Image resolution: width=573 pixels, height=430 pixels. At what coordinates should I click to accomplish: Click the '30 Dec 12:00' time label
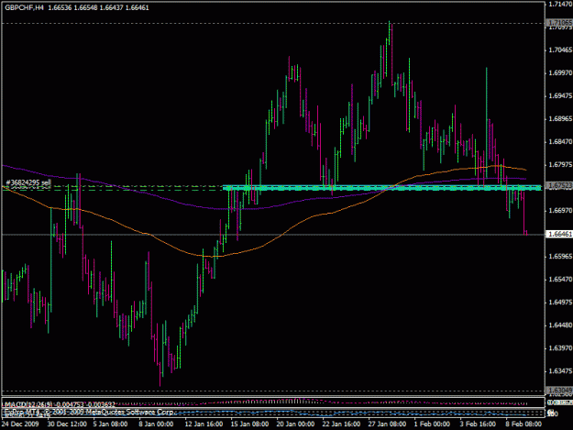(67, 424)
